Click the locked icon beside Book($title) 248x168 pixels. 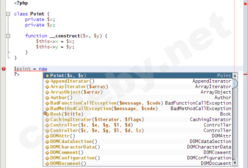(46, 114)
